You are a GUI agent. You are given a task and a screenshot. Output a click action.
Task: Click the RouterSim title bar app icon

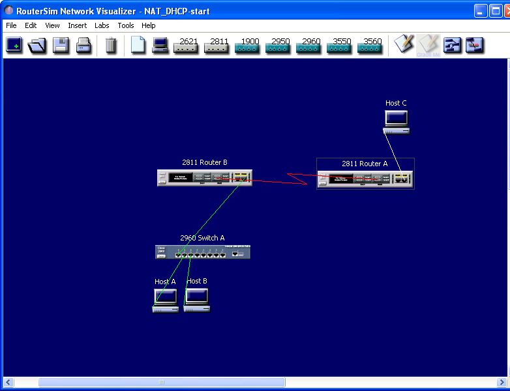click(8, 10)
